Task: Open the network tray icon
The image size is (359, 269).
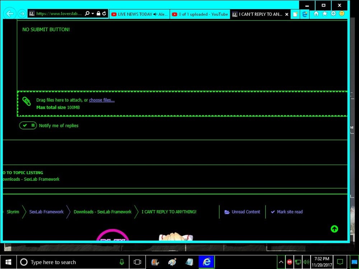Action: click(298, 262)
